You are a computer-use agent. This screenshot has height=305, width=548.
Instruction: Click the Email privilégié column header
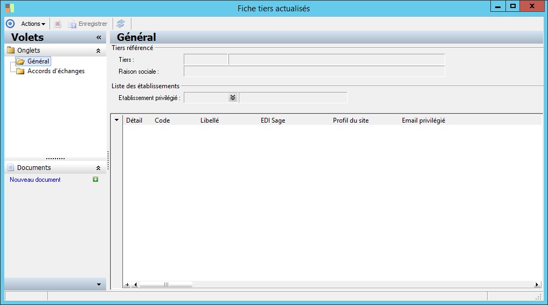pyautogui.click(x=424, y=120)
